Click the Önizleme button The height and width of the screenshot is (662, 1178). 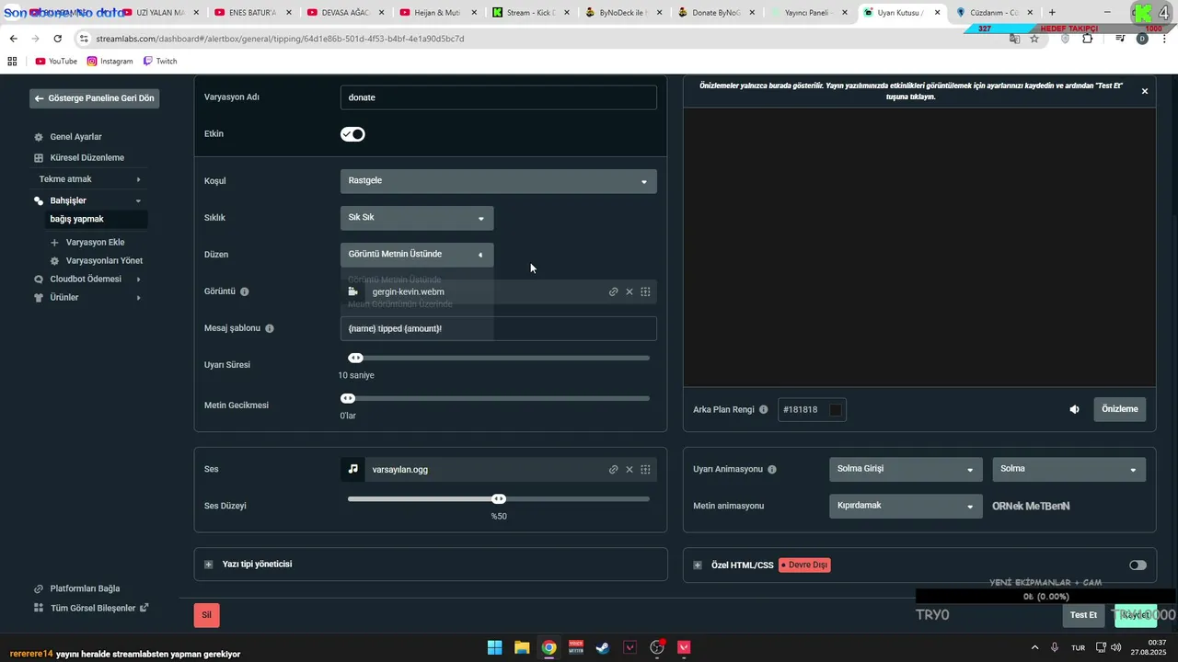[x=1119, y=409]
